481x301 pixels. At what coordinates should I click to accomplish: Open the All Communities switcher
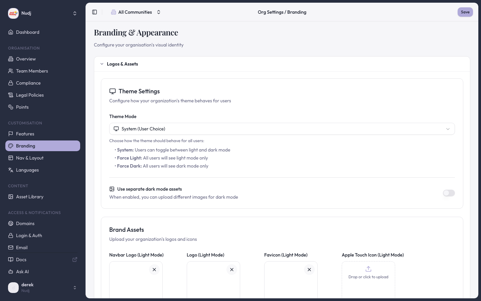tap(136, 12)
